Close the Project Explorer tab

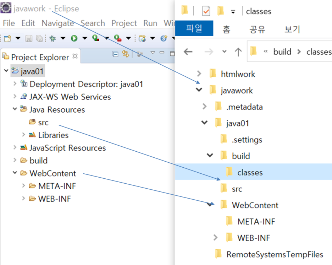point(75,56)
